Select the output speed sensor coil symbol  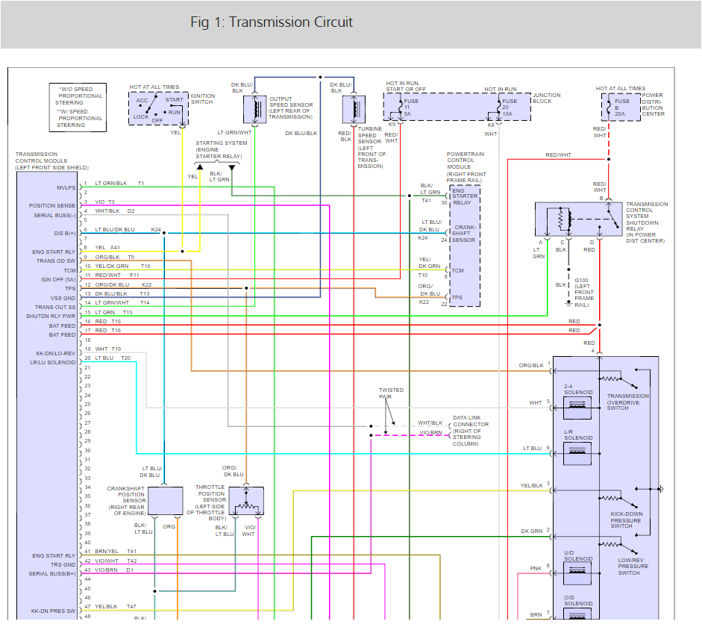(255, 110)
